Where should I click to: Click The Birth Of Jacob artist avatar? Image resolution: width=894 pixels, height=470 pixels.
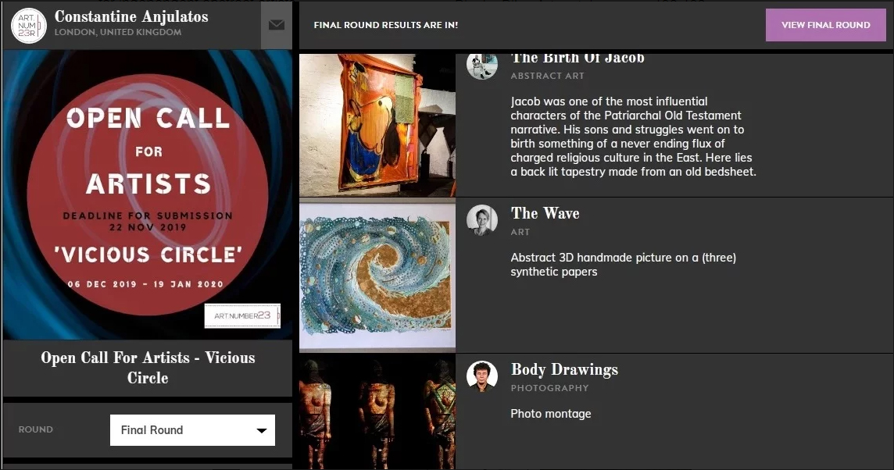[482, 64]
